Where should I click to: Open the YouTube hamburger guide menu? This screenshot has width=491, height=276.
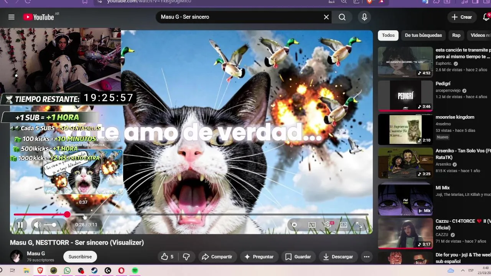[12, 17]
